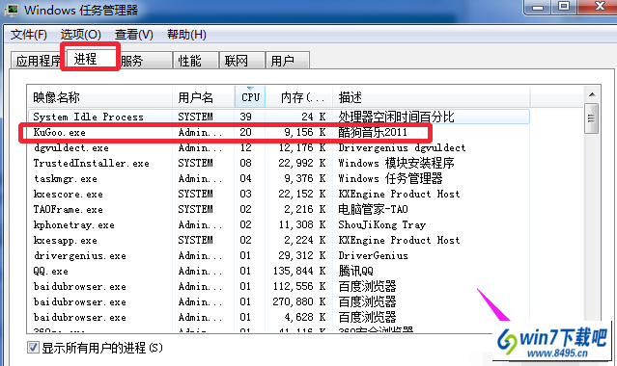Click the Windows 任务管理器 description cell

click(x=390, y=179)
